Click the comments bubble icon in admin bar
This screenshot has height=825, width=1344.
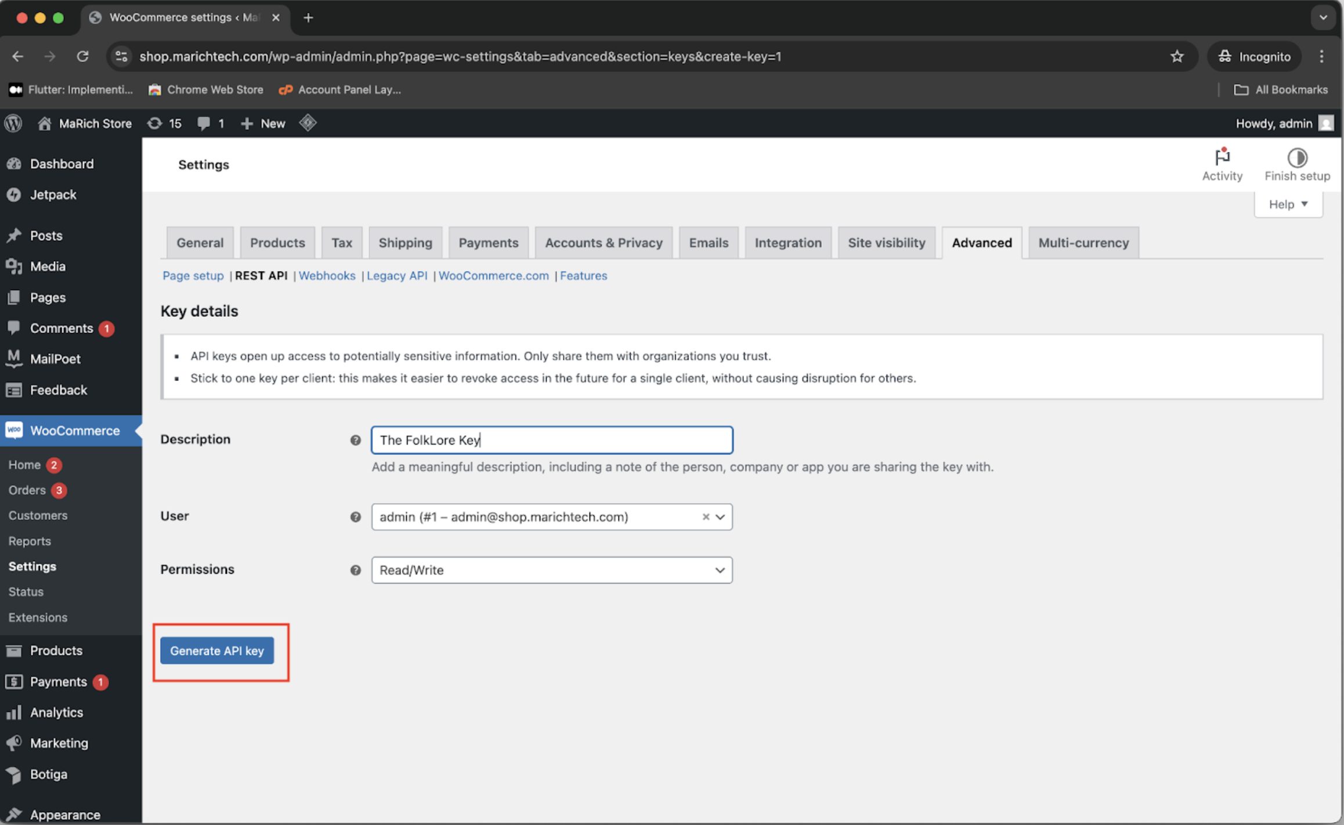204,123
